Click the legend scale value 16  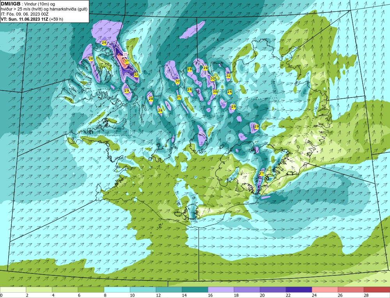point(210,295)
